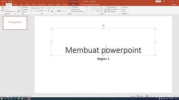Open ribbon display options icon
Screen dimensions: 179x100
[x=164, y=1]
